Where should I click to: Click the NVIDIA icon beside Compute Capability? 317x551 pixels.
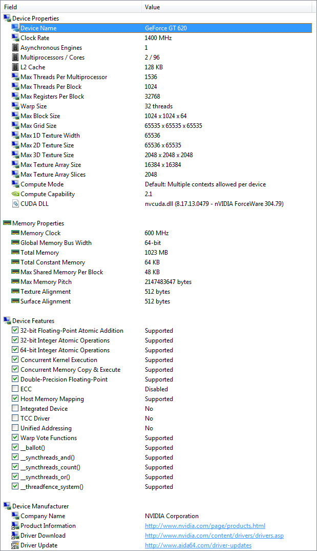point(15,194)
